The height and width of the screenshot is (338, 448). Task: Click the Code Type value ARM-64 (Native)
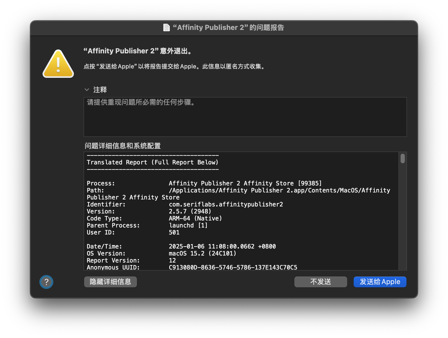coord(195,218)
